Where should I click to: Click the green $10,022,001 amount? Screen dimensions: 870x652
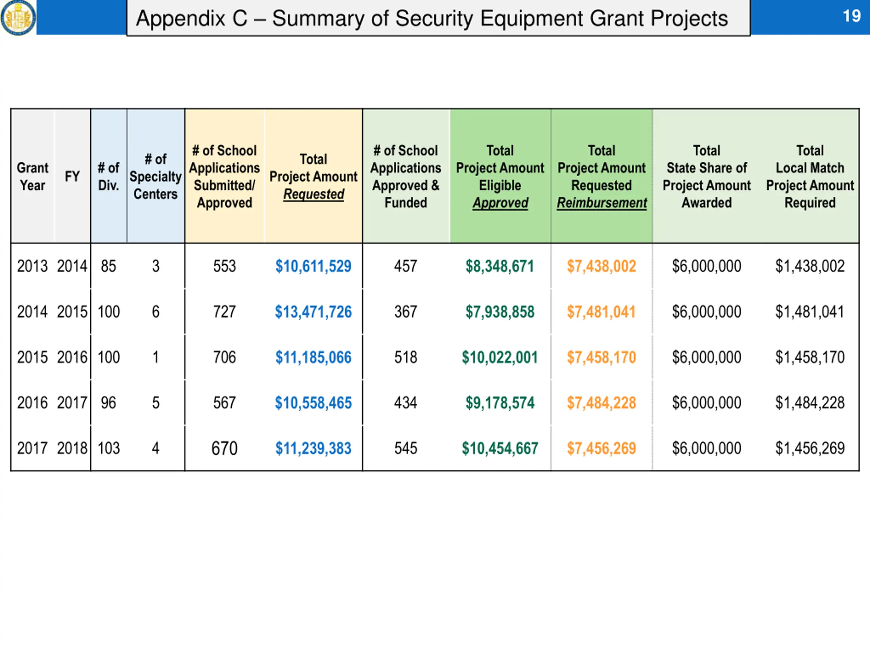coord(500,357)
